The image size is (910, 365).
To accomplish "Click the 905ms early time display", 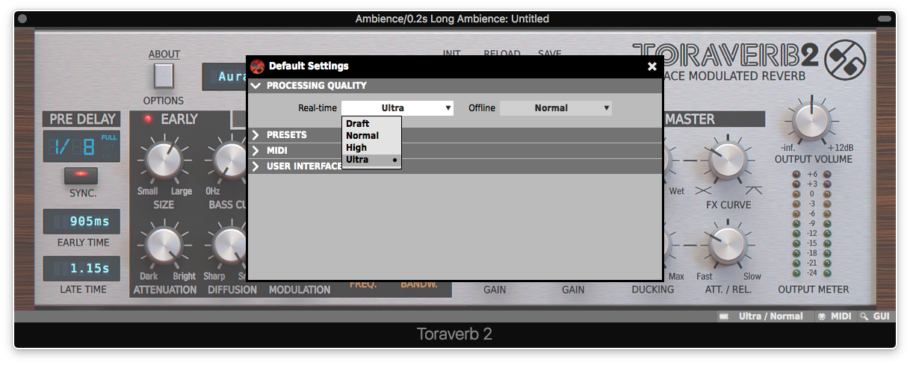I will point(81,222).
